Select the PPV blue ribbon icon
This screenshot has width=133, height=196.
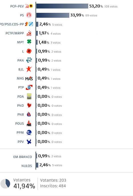(29, 142)
